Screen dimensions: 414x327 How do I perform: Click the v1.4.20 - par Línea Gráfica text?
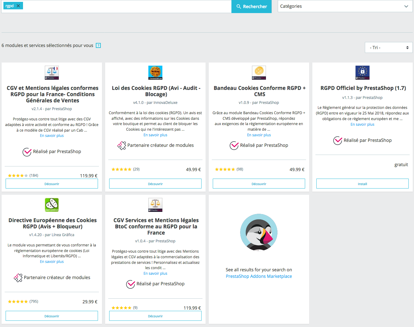pyautogui.click(x=52, y=235)
